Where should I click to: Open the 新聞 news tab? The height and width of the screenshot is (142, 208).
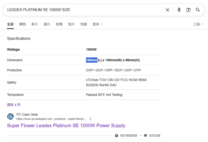59,24
